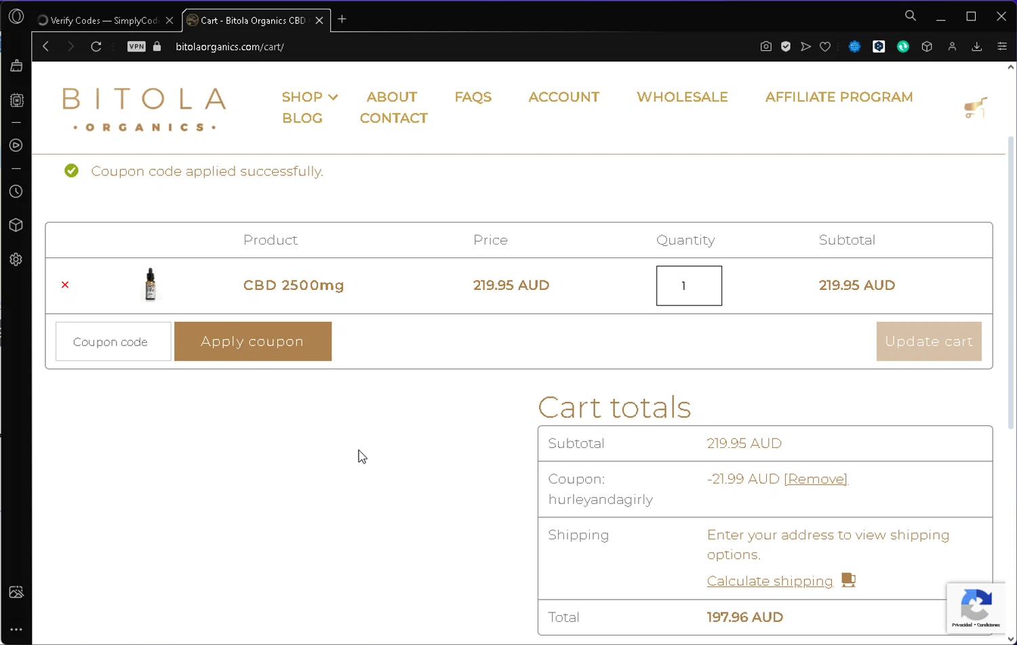The image size is (1017, 645).
Task: Click the page vertical scrollbar
Action: click(x=1011, y=283)
